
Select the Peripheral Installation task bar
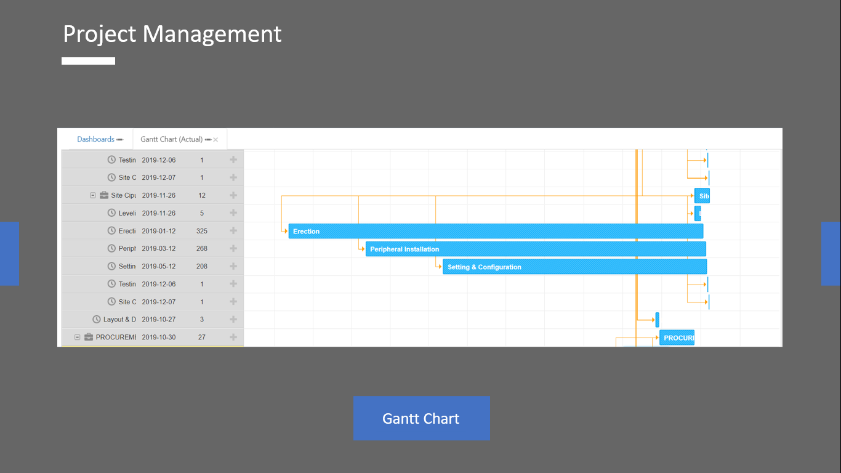tap(535, 249)
